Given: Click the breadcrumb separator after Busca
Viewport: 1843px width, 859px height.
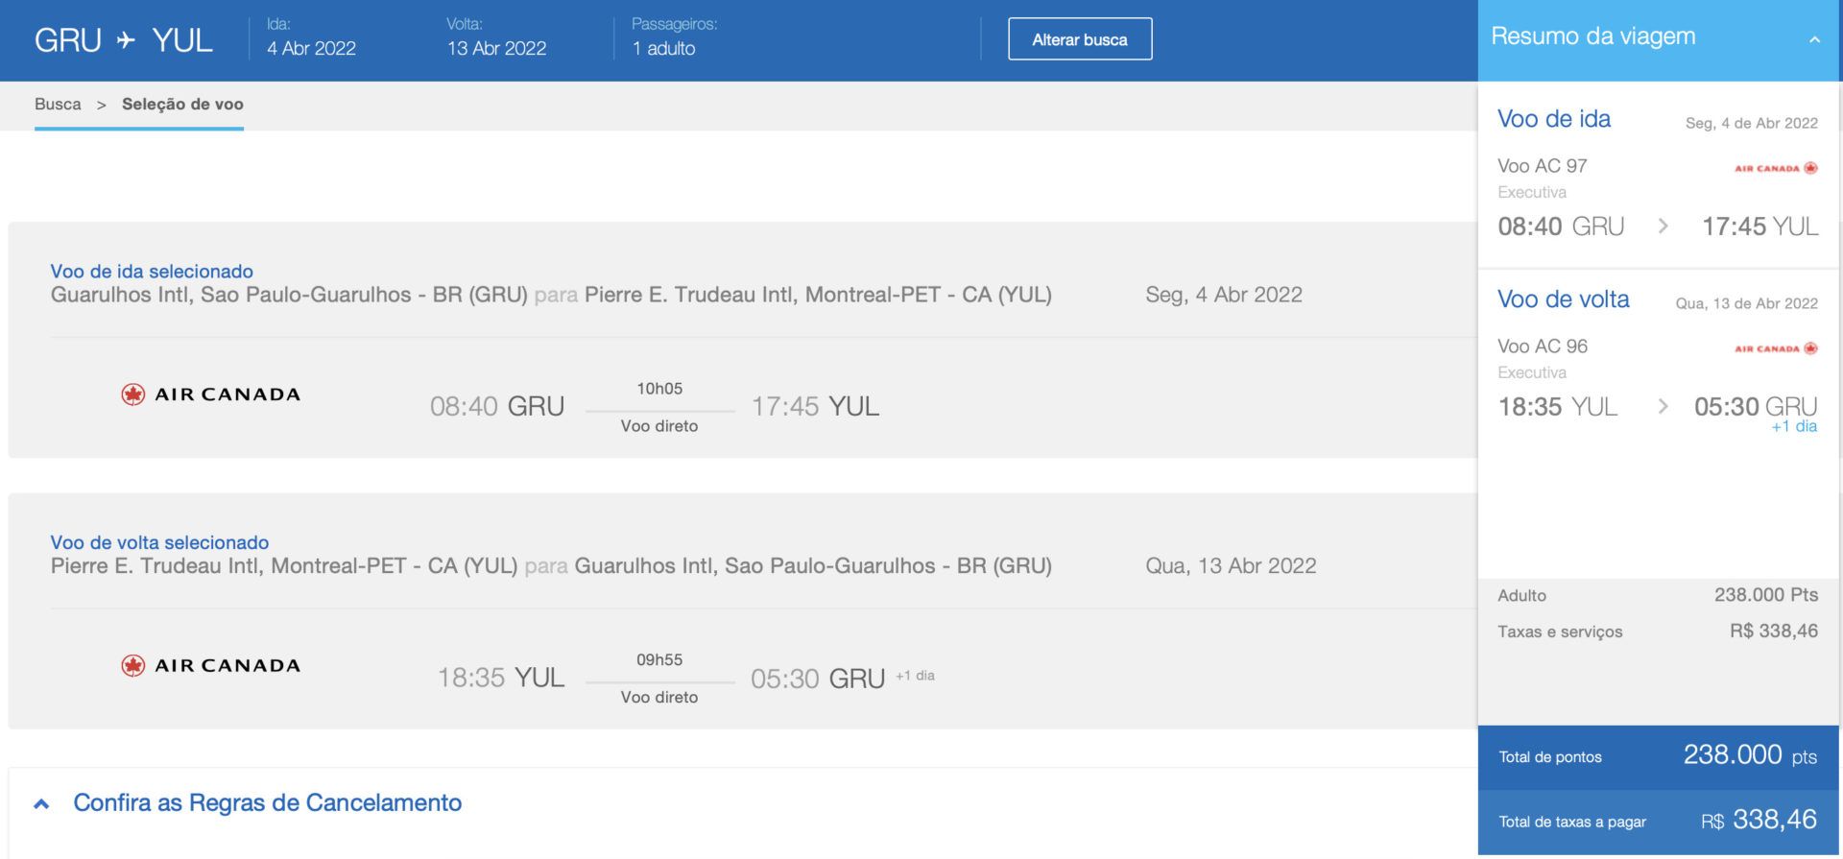Looking at the screenshot, I should (101, 105).
